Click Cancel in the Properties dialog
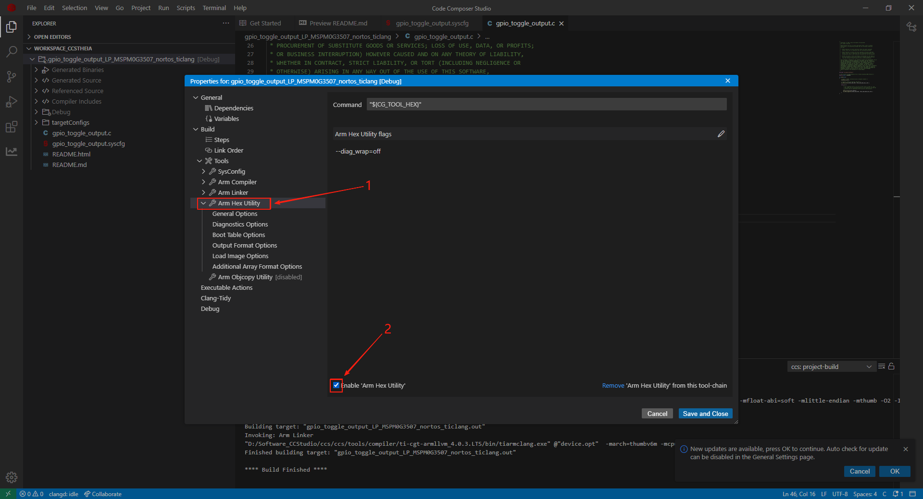This screenshot has width=923, height=499. coord(657,414)
